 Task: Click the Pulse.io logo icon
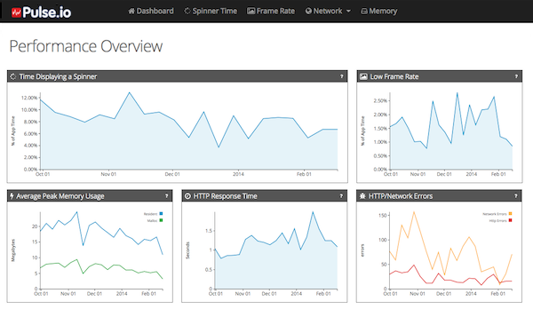(x=16, y=12)
